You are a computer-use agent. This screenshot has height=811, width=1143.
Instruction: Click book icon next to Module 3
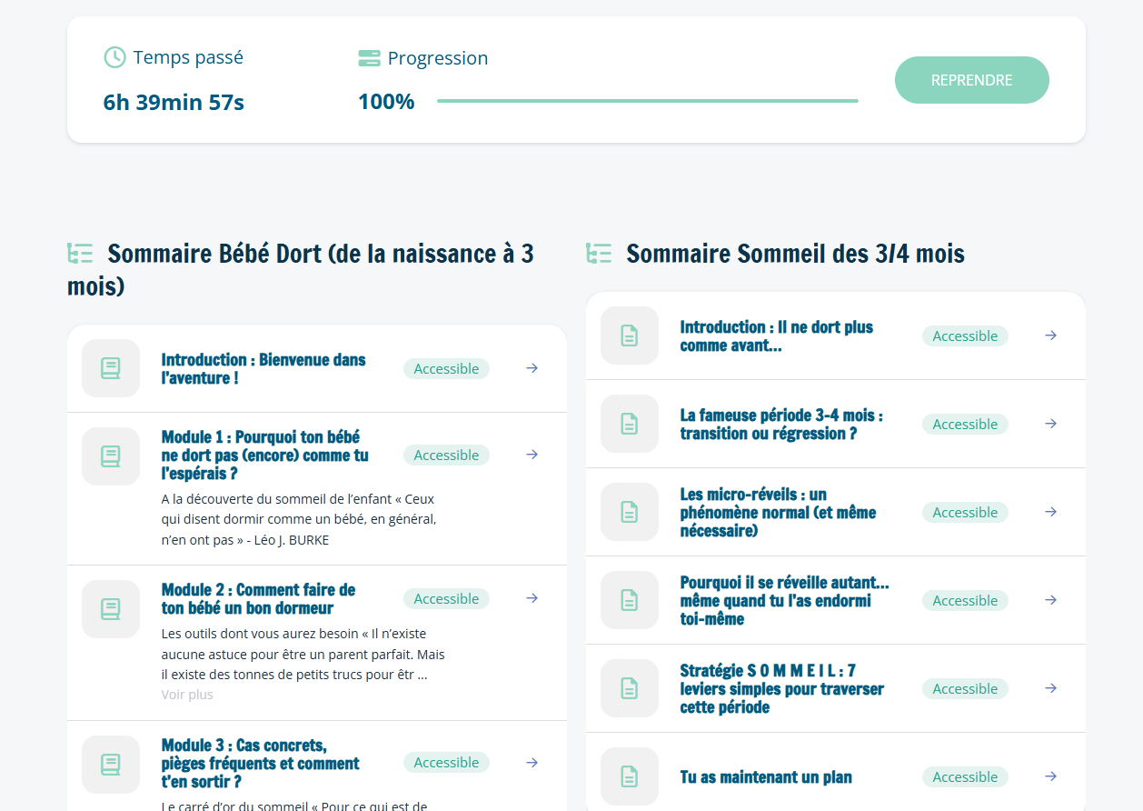[111, 764]
